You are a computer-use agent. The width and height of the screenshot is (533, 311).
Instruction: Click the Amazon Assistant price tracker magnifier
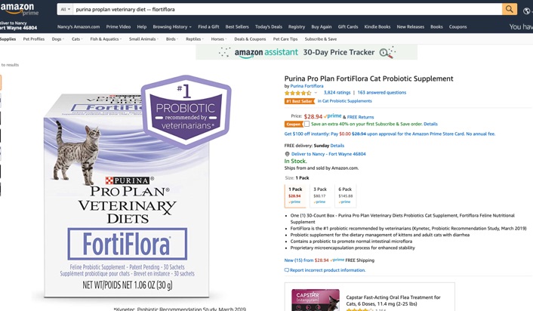click(x=387, y=52)
